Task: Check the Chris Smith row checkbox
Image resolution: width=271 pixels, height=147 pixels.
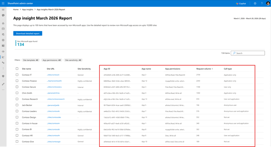Action: [17, 93]
